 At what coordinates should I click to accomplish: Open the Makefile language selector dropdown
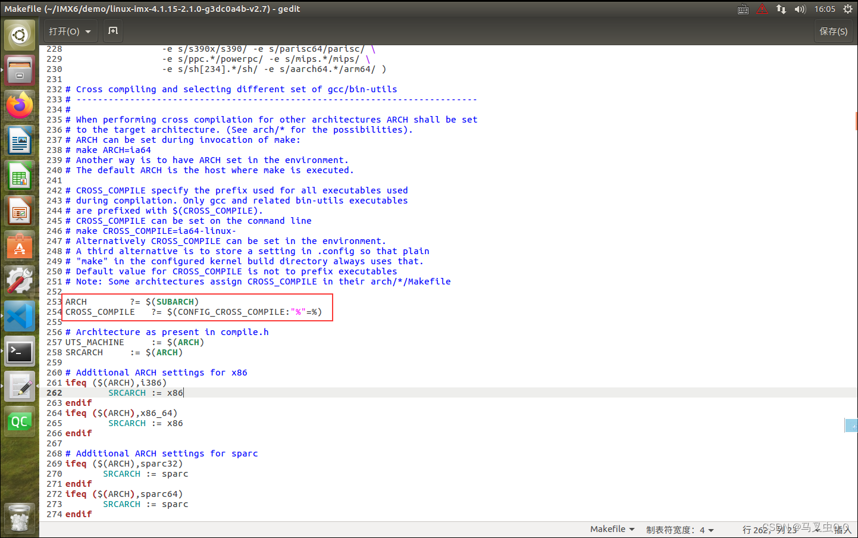[x=612, y=529]
